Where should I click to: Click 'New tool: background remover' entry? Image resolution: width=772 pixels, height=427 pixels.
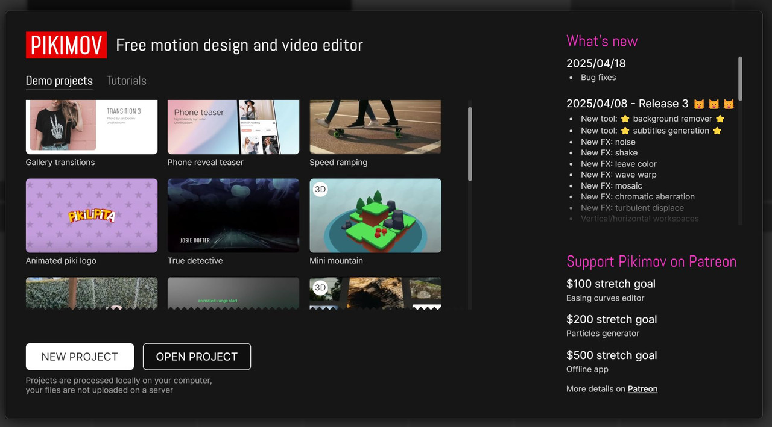pyautogui.click(x=653, y=119)
